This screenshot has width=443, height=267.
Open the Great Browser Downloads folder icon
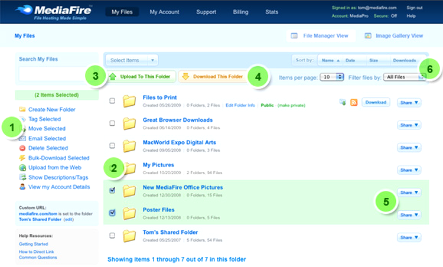[129, 123]
